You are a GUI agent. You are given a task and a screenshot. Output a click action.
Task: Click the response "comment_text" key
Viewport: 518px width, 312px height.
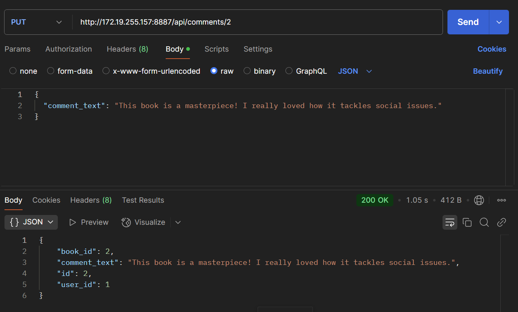tap(88, 262)
